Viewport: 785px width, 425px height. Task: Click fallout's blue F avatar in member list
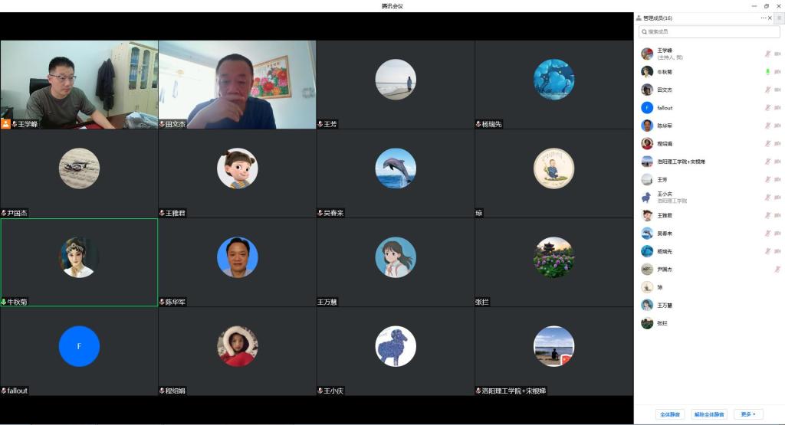click(x=647, y=108)
